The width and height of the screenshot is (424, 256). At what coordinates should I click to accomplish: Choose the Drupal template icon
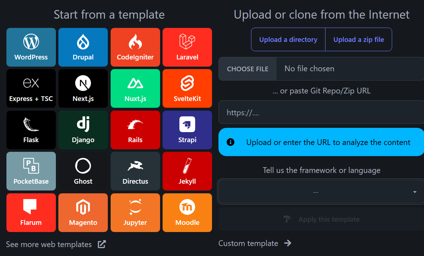83,42
